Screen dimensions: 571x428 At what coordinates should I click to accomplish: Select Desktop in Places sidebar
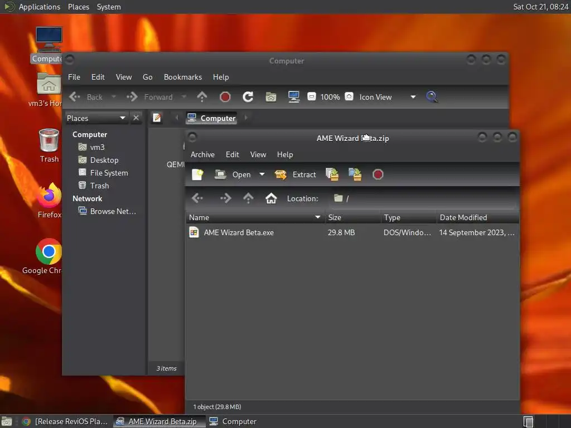(x=104, y=160)
